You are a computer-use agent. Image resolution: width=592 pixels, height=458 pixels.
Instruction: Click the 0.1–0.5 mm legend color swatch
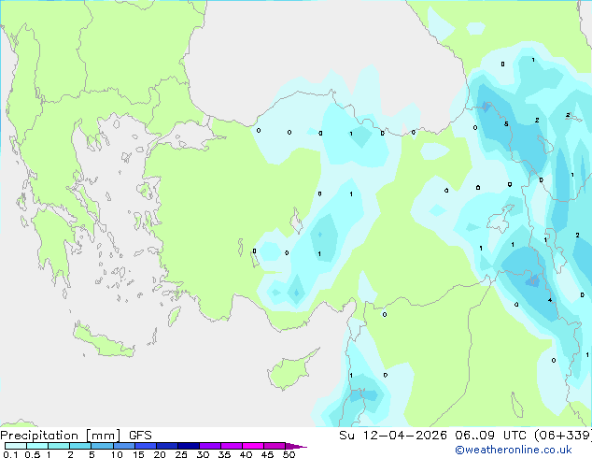point(16,446)
